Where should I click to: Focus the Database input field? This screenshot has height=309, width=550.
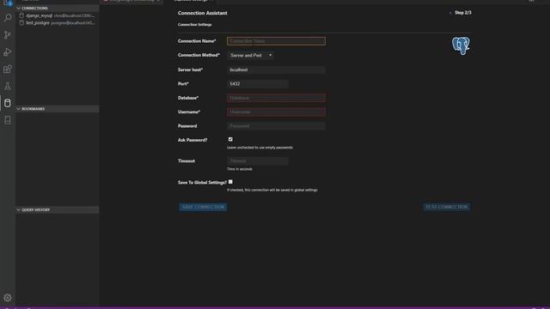[276, 98]
